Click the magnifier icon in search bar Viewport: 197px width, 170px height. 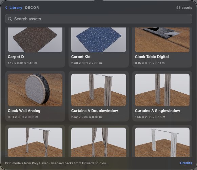point(10,19)
